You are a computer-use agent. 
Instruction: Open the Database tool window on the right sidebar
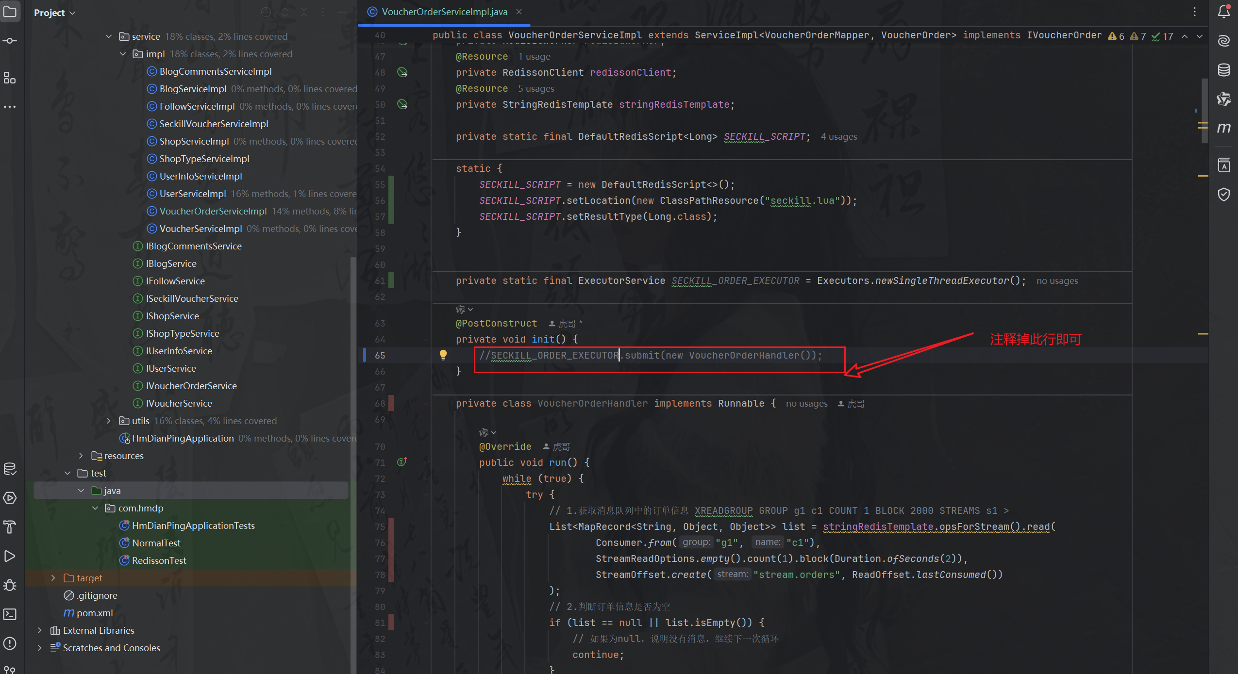tap(1224, 70)
